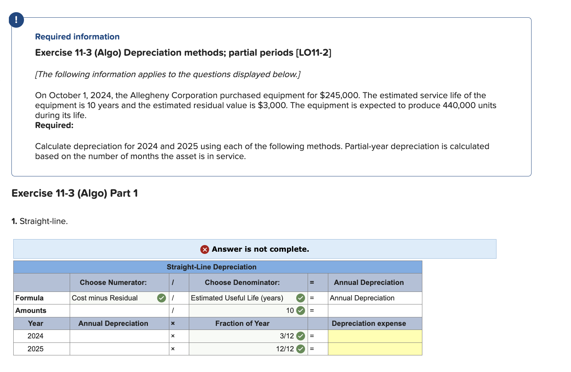
Task: Click the Choose Numerator column header
Action: tap(113, 282)
